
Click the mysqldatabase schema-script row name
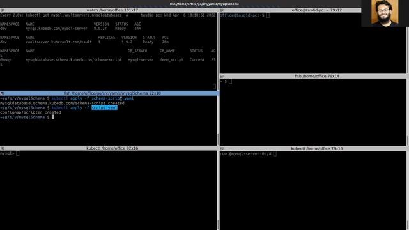(x=73, y=59)
